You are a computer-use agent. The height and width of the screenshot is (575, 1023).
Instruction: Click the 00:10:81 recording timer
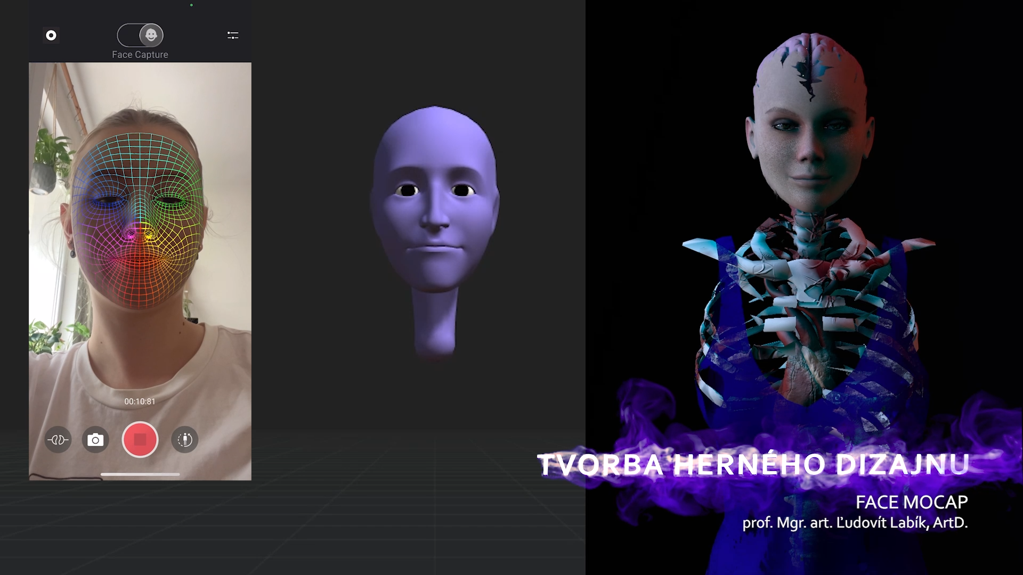click(140, 401)
